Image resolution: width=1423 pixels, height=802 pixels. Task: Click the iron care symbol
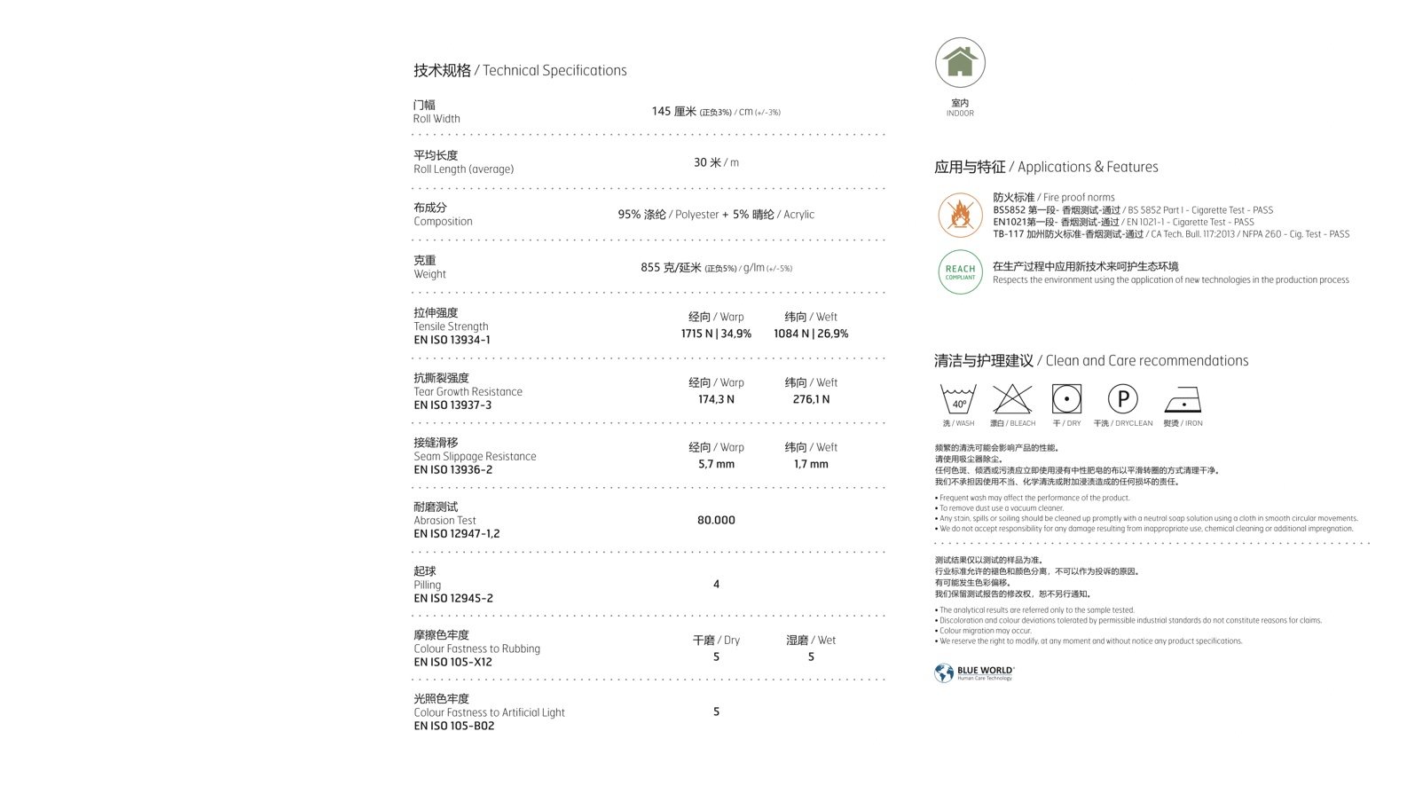(x=1183, y=400)
